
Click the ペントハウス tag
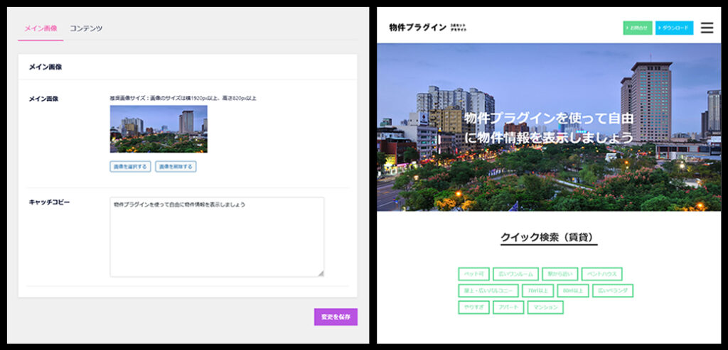(601, 274)
